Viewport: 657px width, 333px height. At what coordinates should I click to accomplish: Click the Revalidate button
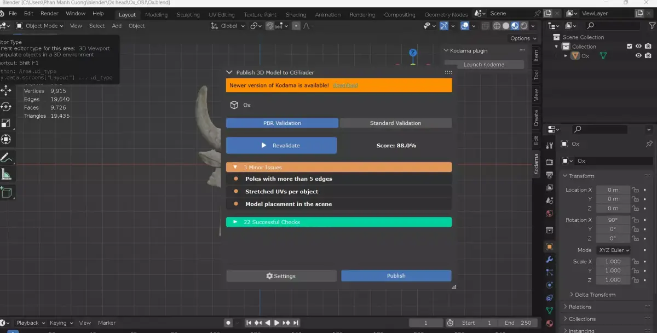tap(281, 146)
